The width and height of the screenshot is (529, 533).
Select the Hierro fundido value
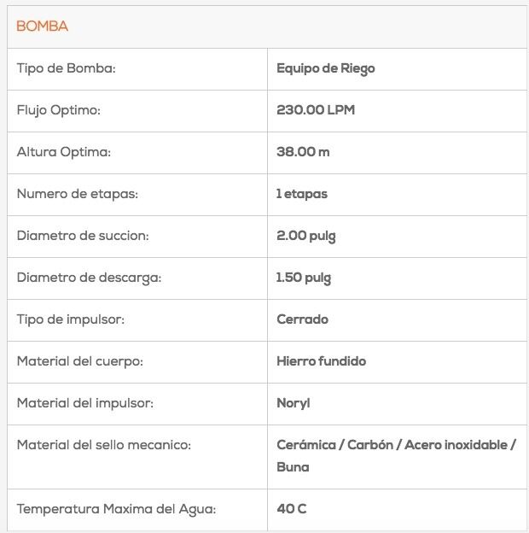point(321,361)
